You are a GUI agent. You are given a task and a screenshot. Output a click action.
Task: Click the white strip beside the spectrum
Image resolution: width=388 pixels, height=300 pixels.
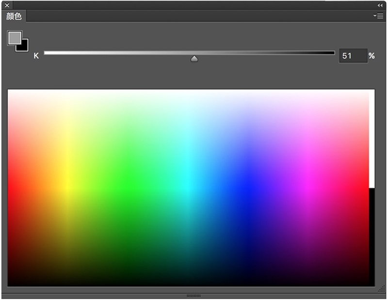click(x=372, y=139)
